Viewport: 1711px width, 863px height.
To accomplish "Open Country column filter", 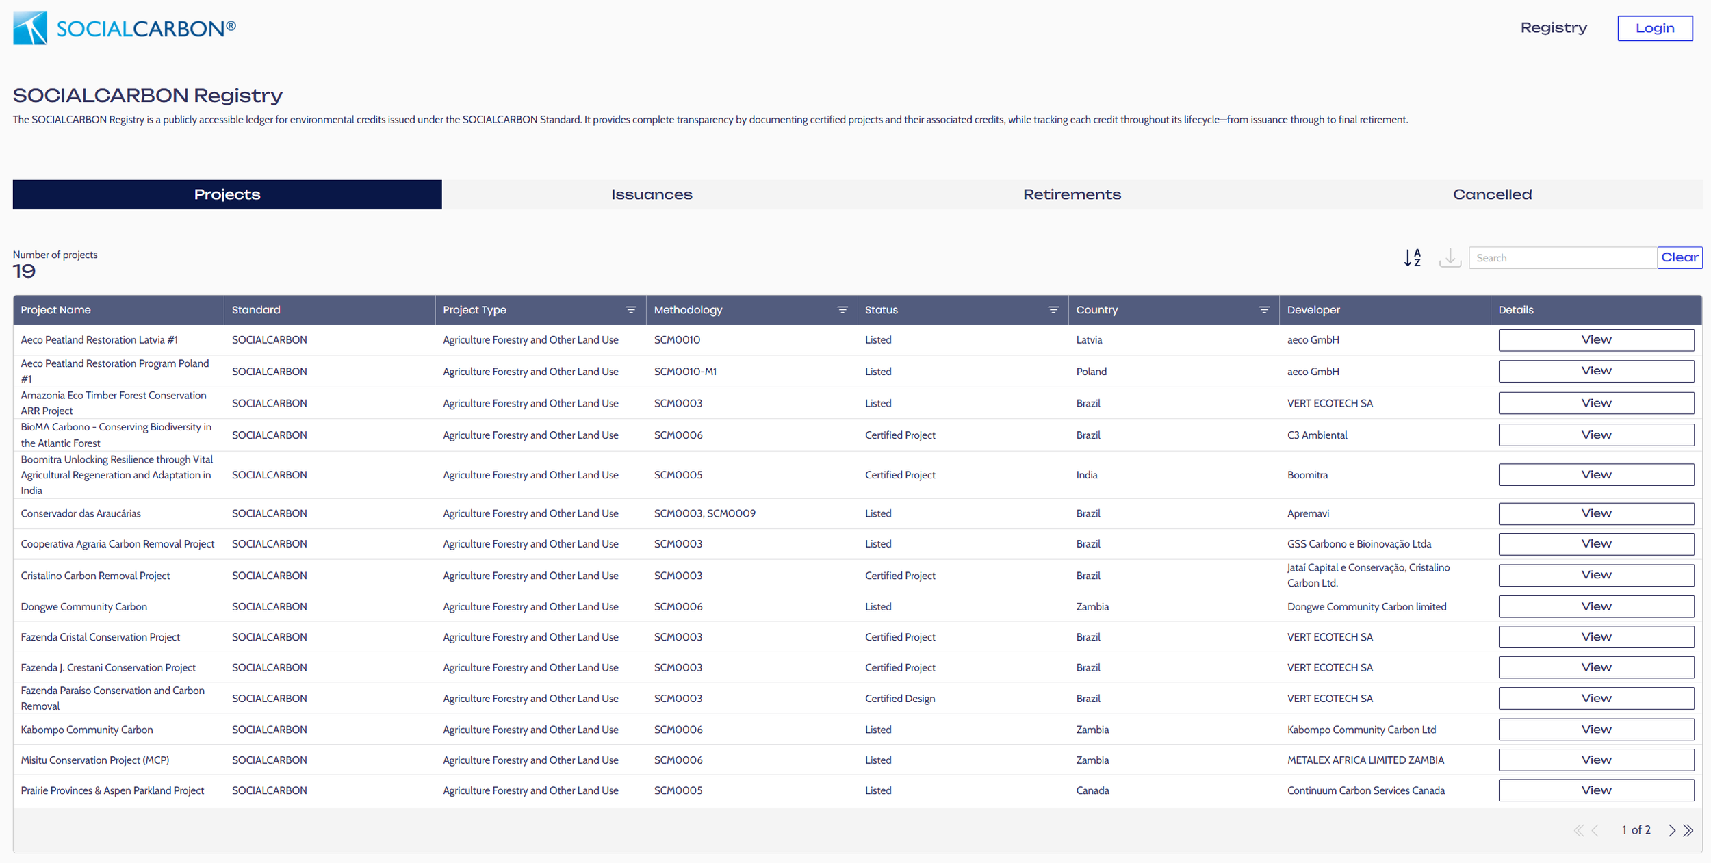I will (x=1264, y=310).
